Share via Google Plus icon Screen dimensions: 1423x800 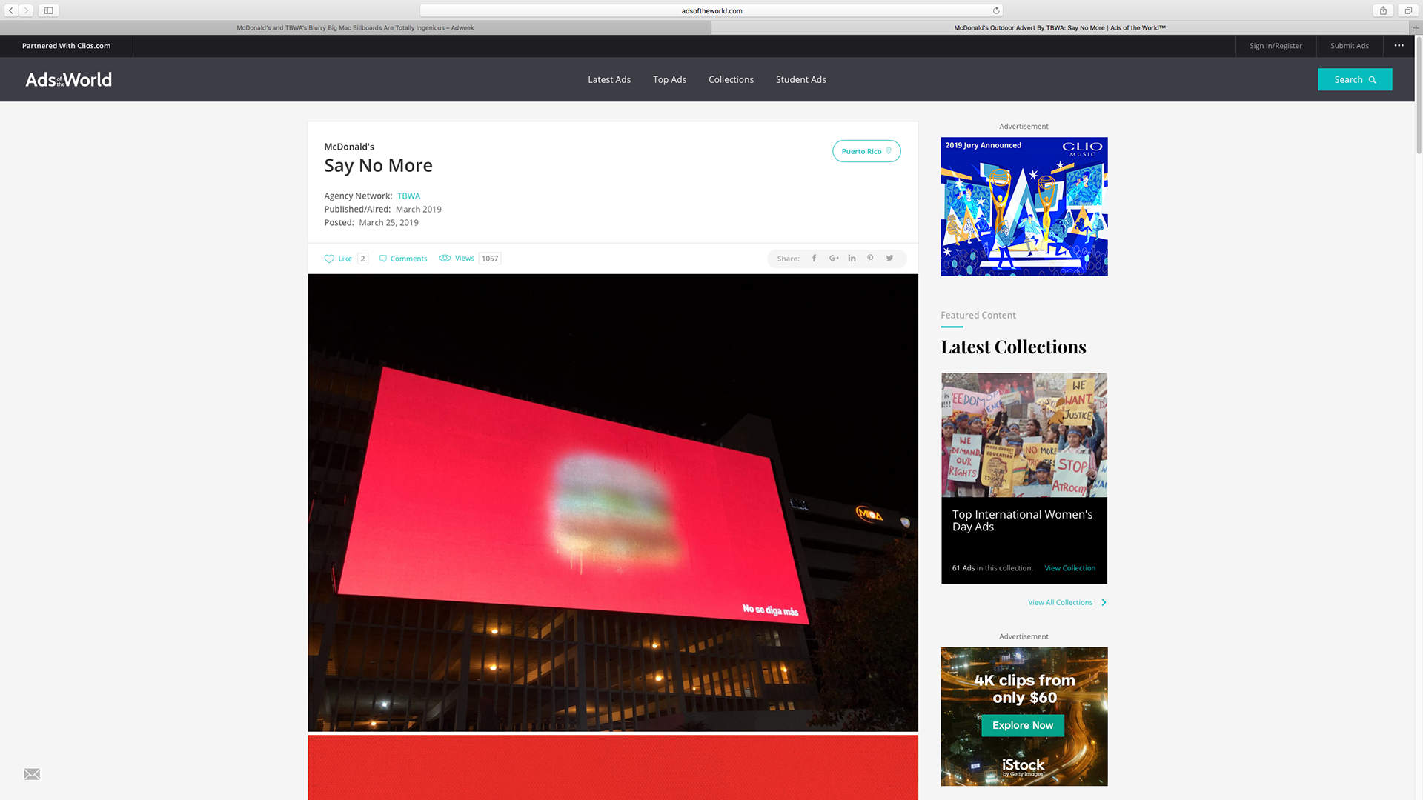[834, 259]
